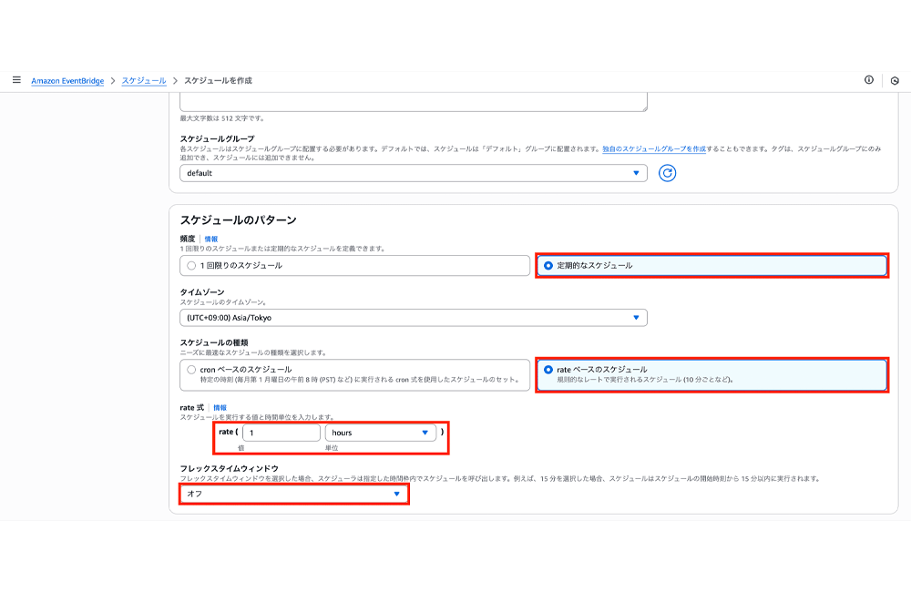The image size is (911, 592).
Task: Click the rate value input showing 1
Action: click(x=281, y=432)
